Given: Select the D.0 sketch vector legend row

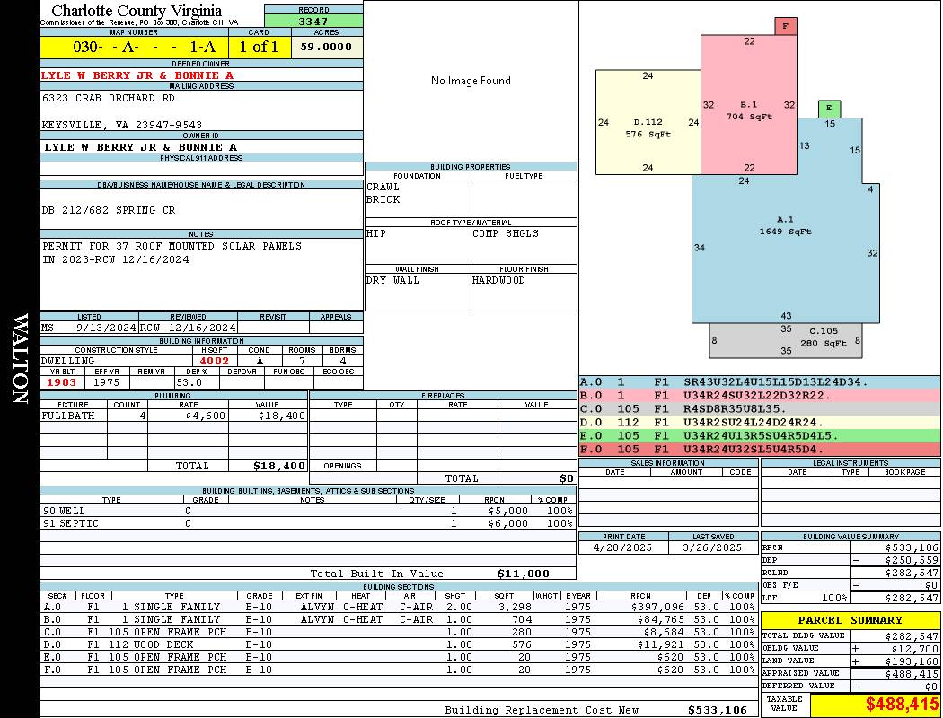Looking at the screenshot, I should [x=760, y=423].
